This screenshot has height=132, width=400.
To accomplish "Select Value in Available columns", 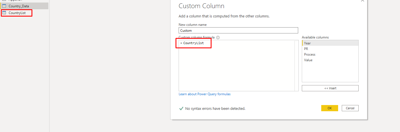I will pyautogui.click(x=330, y=60).
